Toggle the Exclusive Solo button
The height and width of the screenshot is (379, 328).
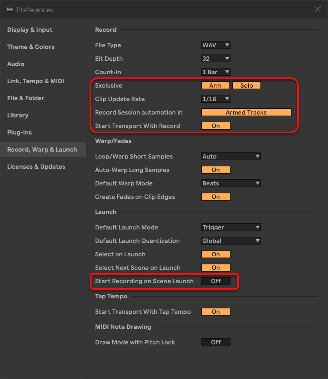247,86
